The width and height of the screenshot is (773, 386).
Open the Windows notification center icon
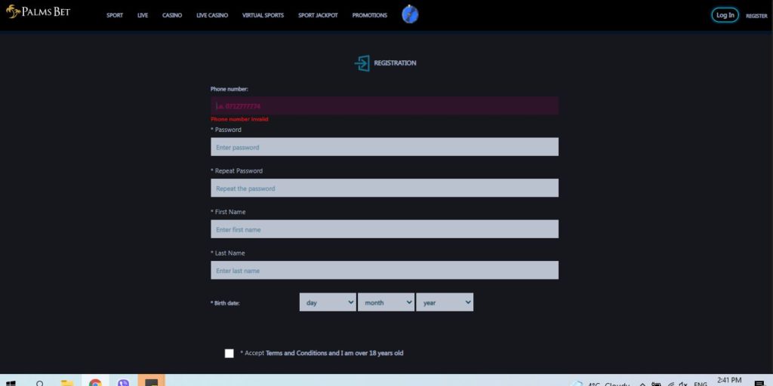tap(759, 384)
